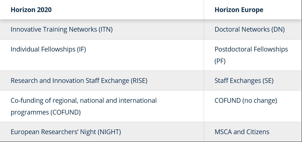
Task: Click the Horizon Europe column header
Action: (x=239, y=10)
